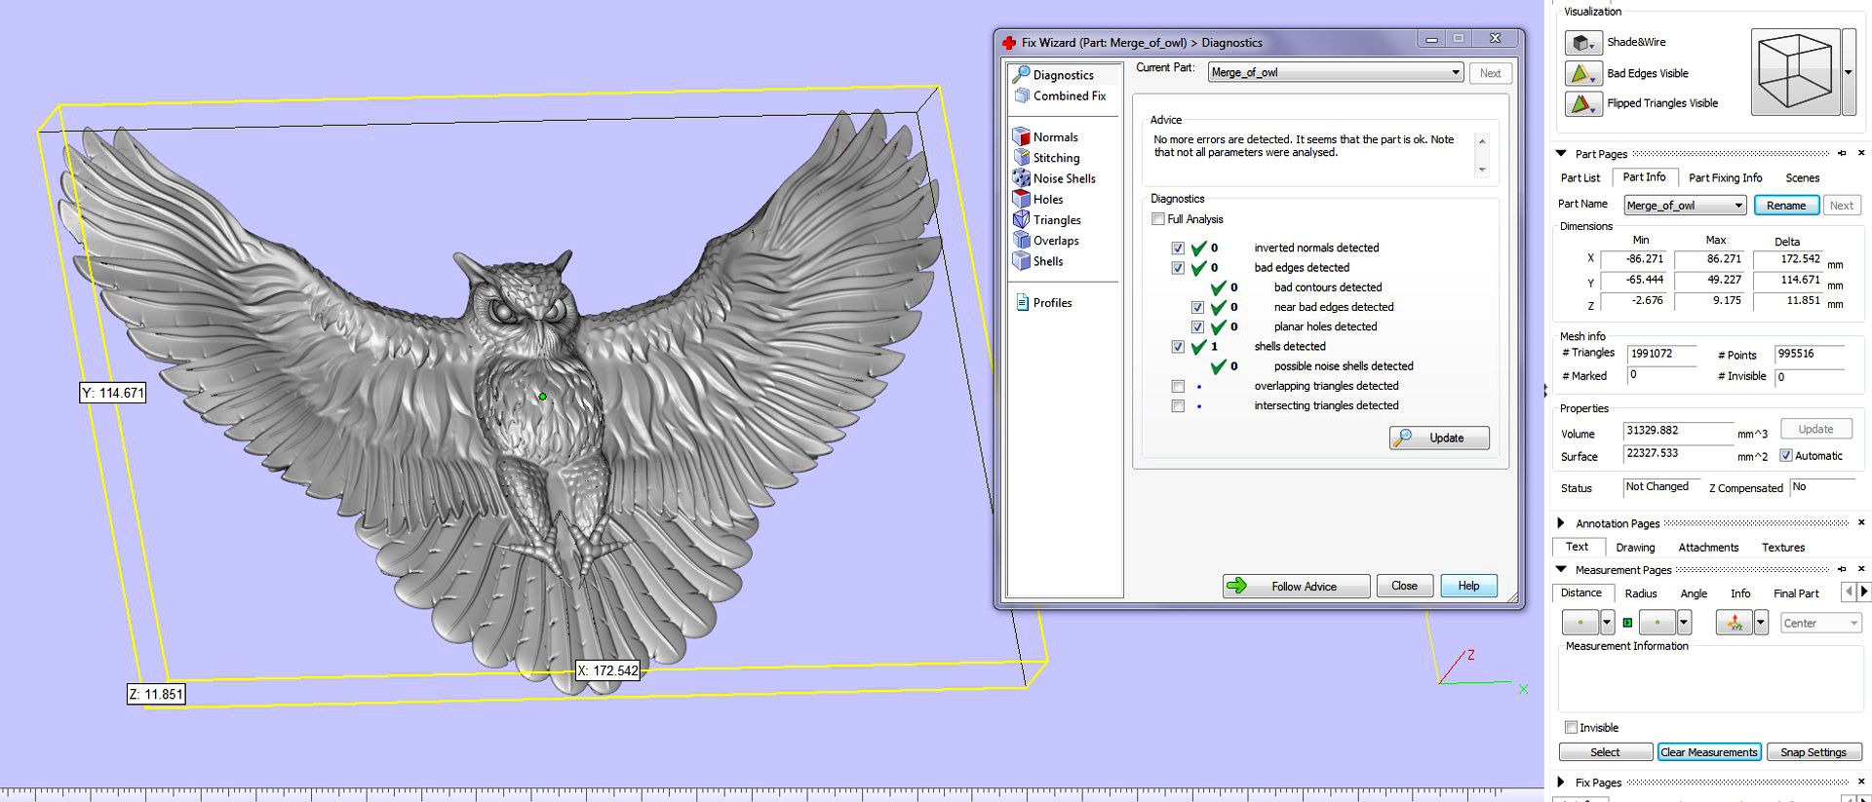Open the Shells repair page
Viewport: 1872px width, 802px height.
[1038, 261]
